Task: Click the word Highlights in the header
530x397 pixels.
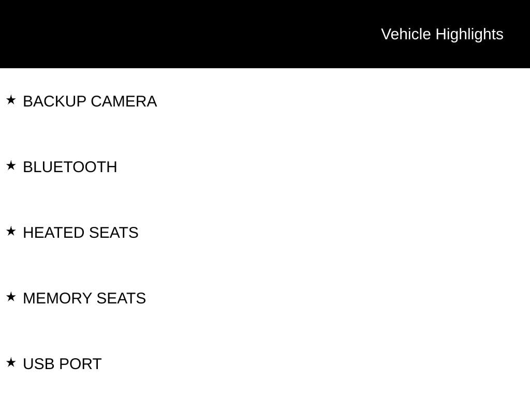Action: coord(469,35)
